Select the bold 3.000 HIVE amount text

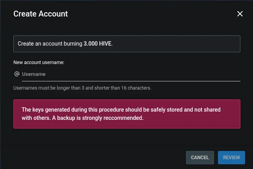tap(97, 44)
